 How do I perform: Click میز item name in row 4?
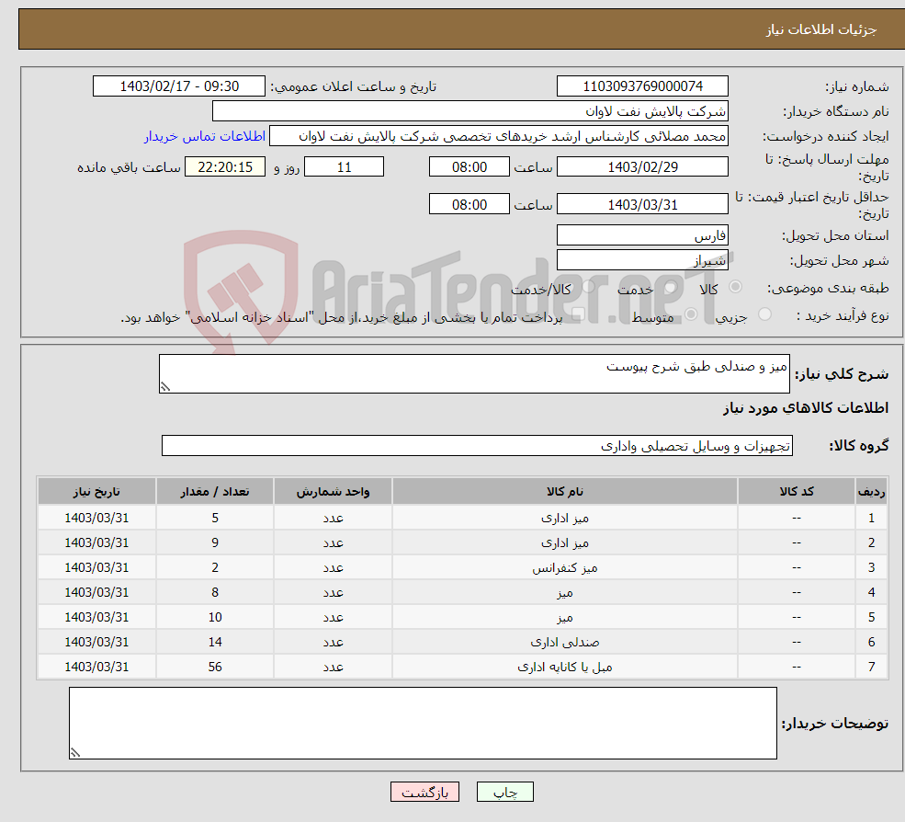(x=564, y=593)
